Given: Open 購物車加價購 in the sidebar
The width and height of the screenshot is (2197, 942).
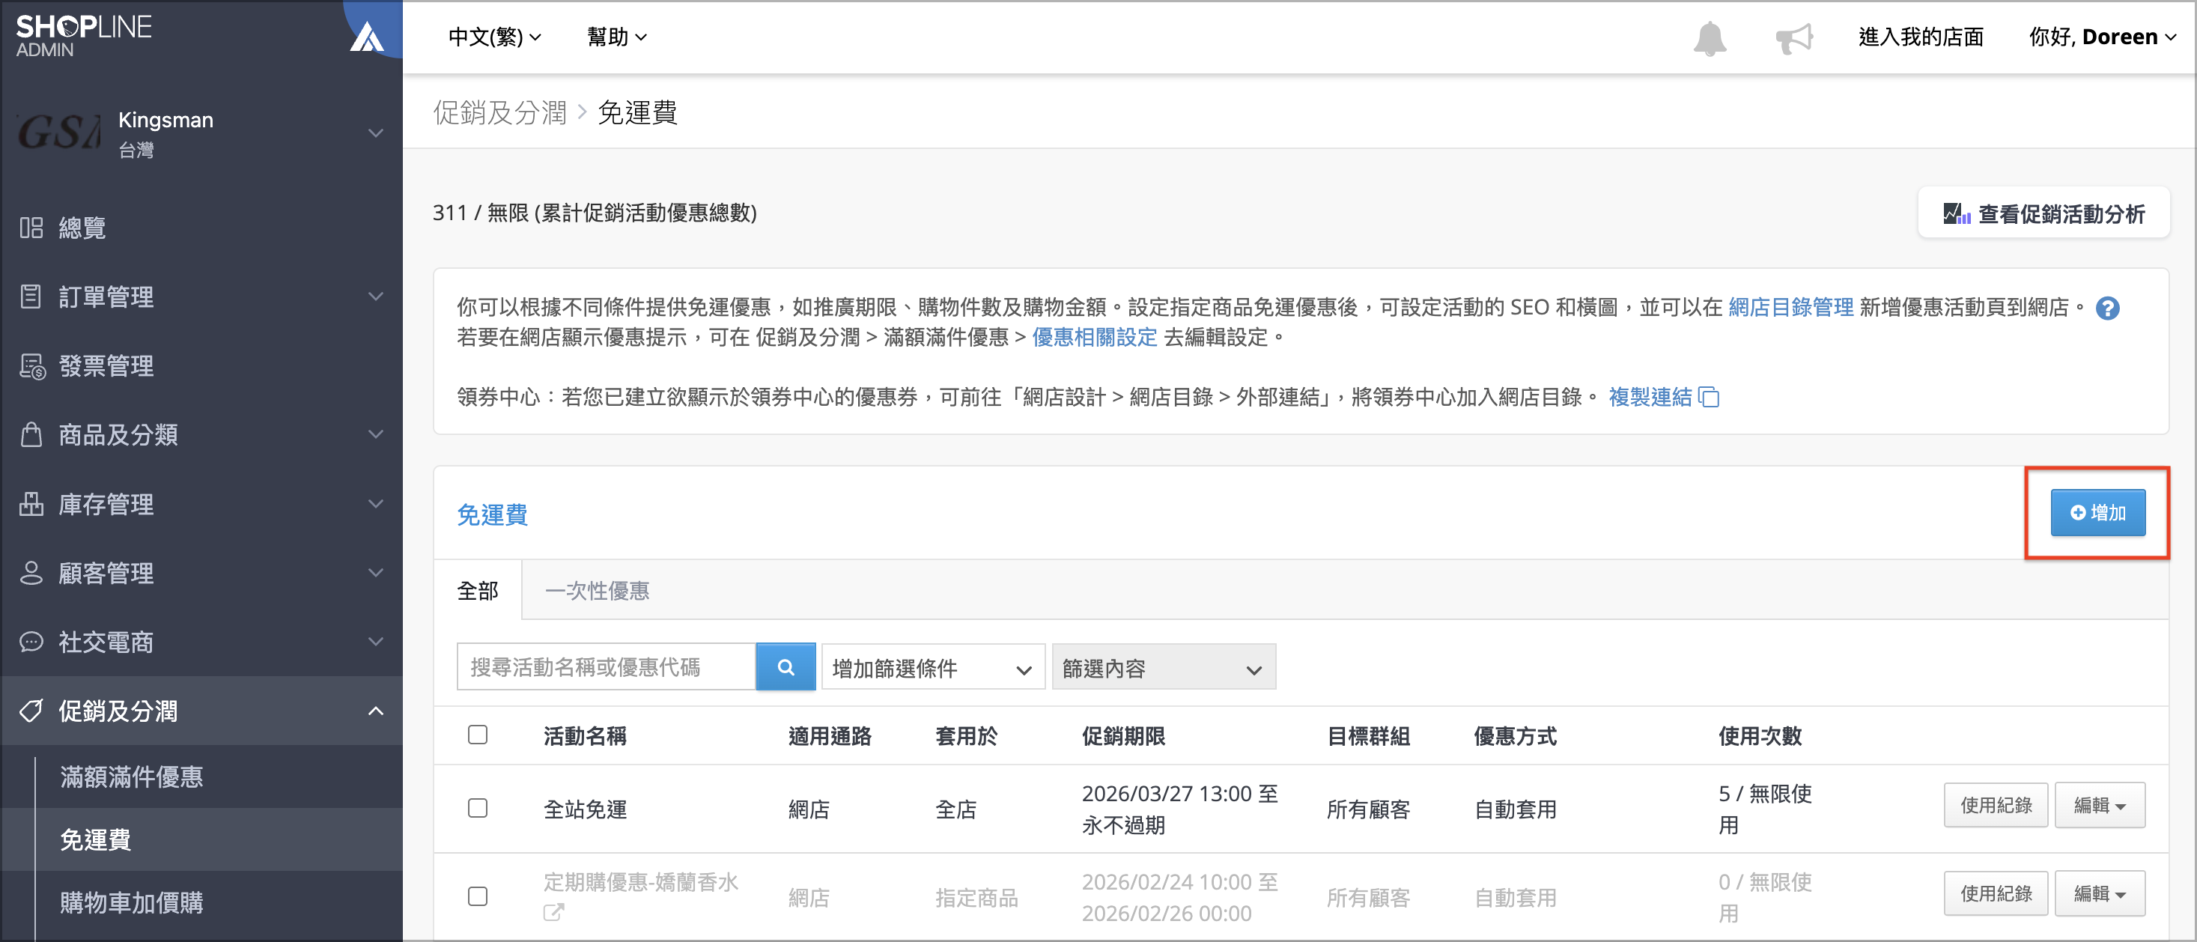Looking at the screenshot, I should [x=133, y=902].
